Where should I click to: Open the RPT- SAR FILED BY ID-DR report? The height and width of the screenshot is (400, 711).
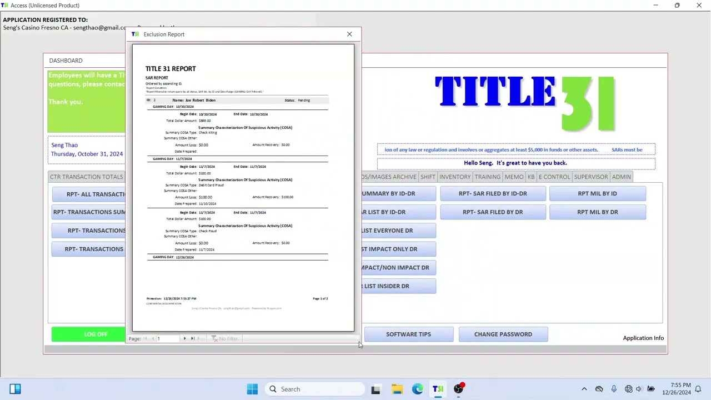coord(493,193)
